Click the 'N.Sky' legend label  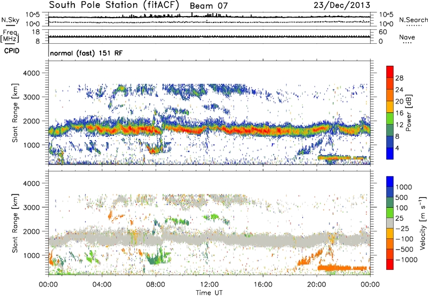(10, 20)
